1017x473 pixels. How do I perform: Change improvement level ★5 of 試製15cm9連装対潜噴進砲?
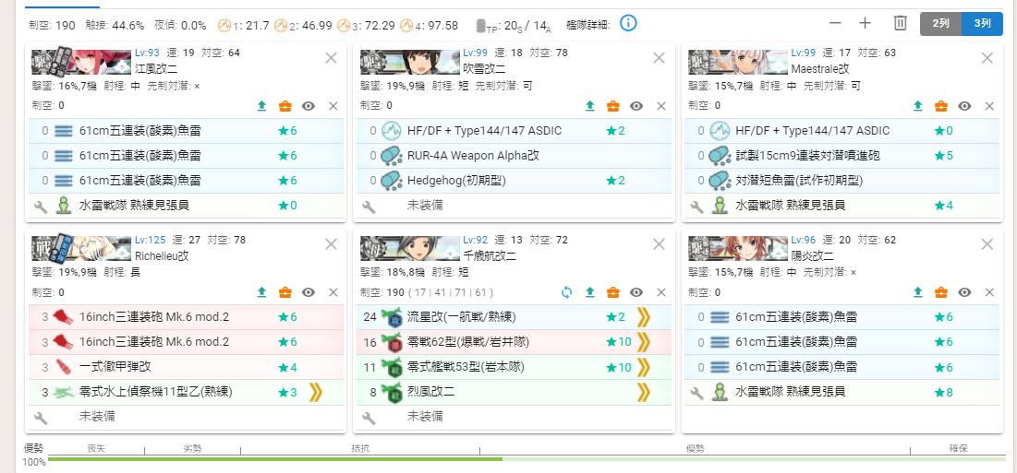(x=944, y=156)
